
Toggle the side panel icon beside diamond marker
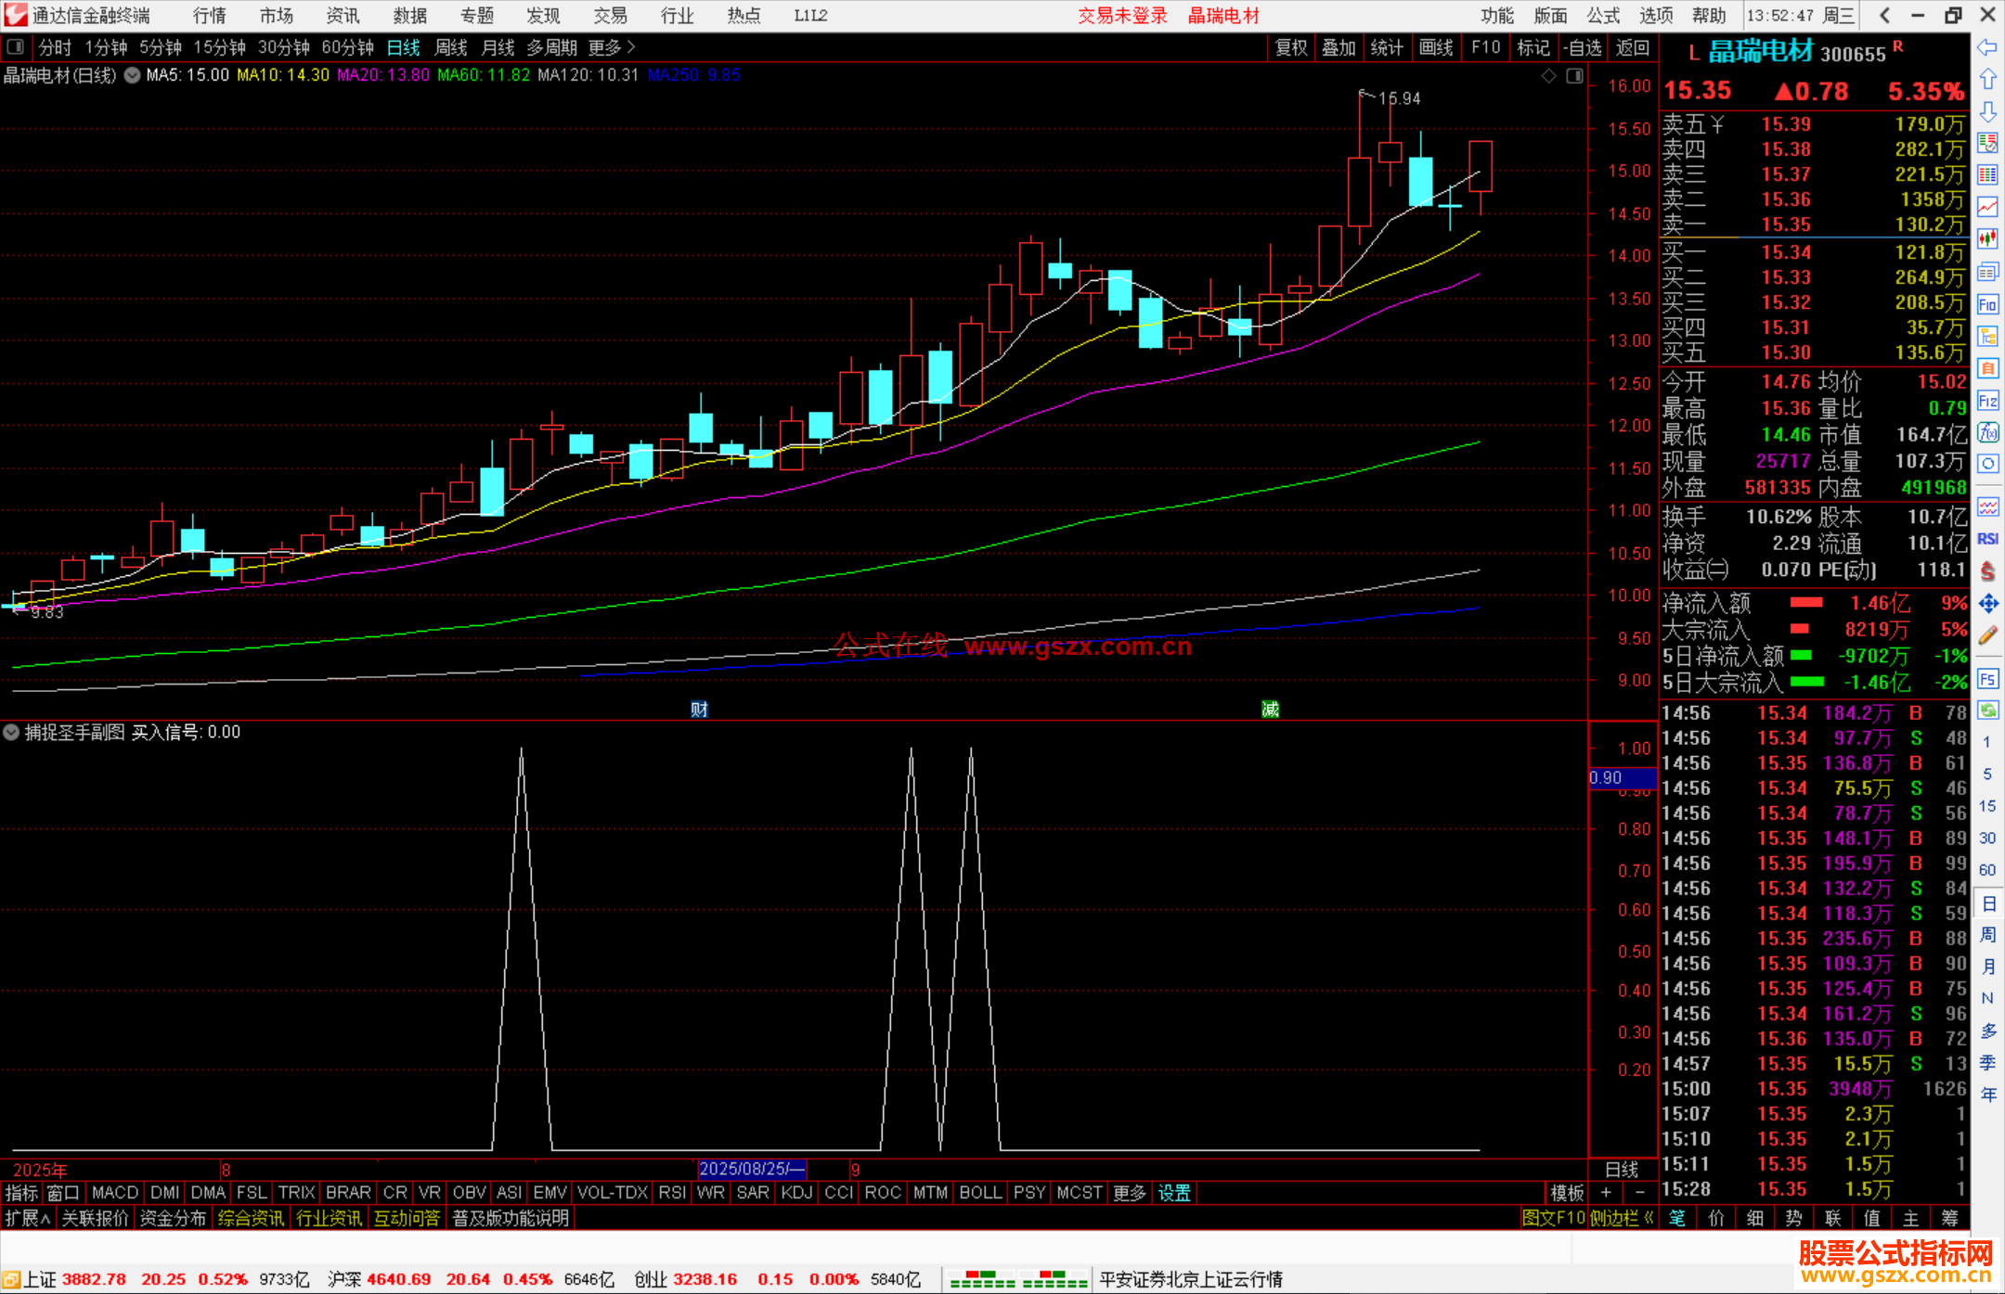[1574, 76]
